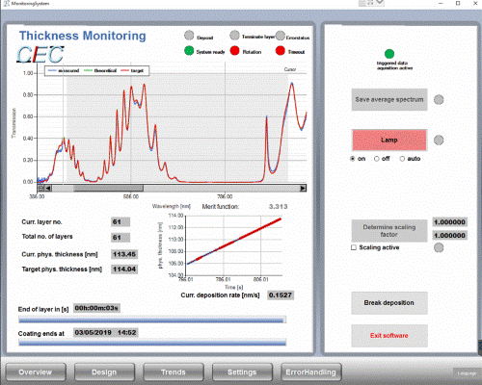
Task: Click the green triggered data acquisition indicator
Action: tap(389, 54)
